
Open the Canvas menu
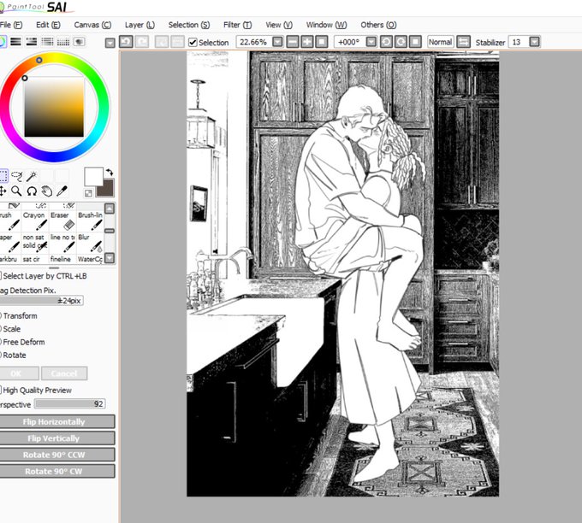(x=92, y=25)
